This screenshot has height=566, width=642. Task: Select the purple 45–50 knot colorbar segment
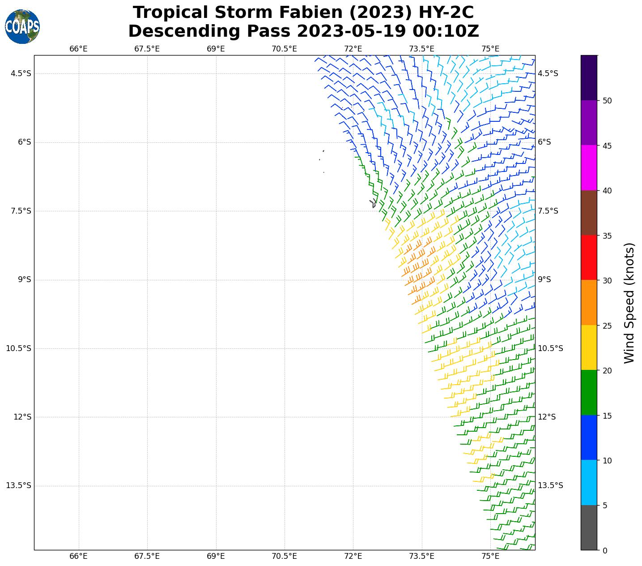(588, 123)
